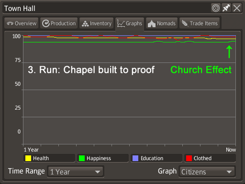Switch to Trade Items tab

(x=200, y=23)
